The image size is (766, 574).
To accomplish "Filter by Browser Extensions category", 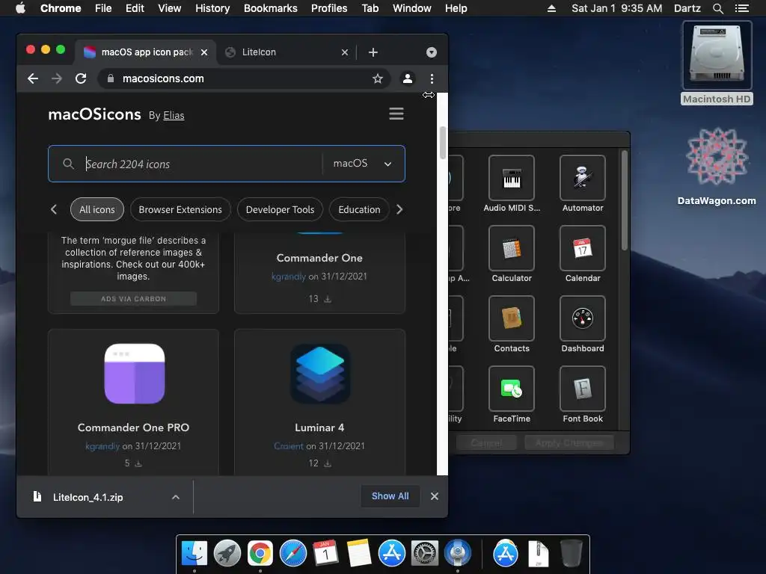I will tap(180, 209).
